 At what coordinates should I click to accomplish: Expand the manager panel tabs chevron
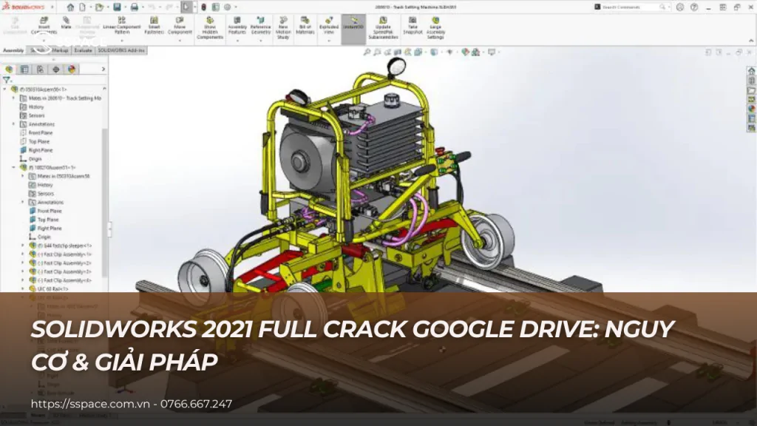[103, 70]
